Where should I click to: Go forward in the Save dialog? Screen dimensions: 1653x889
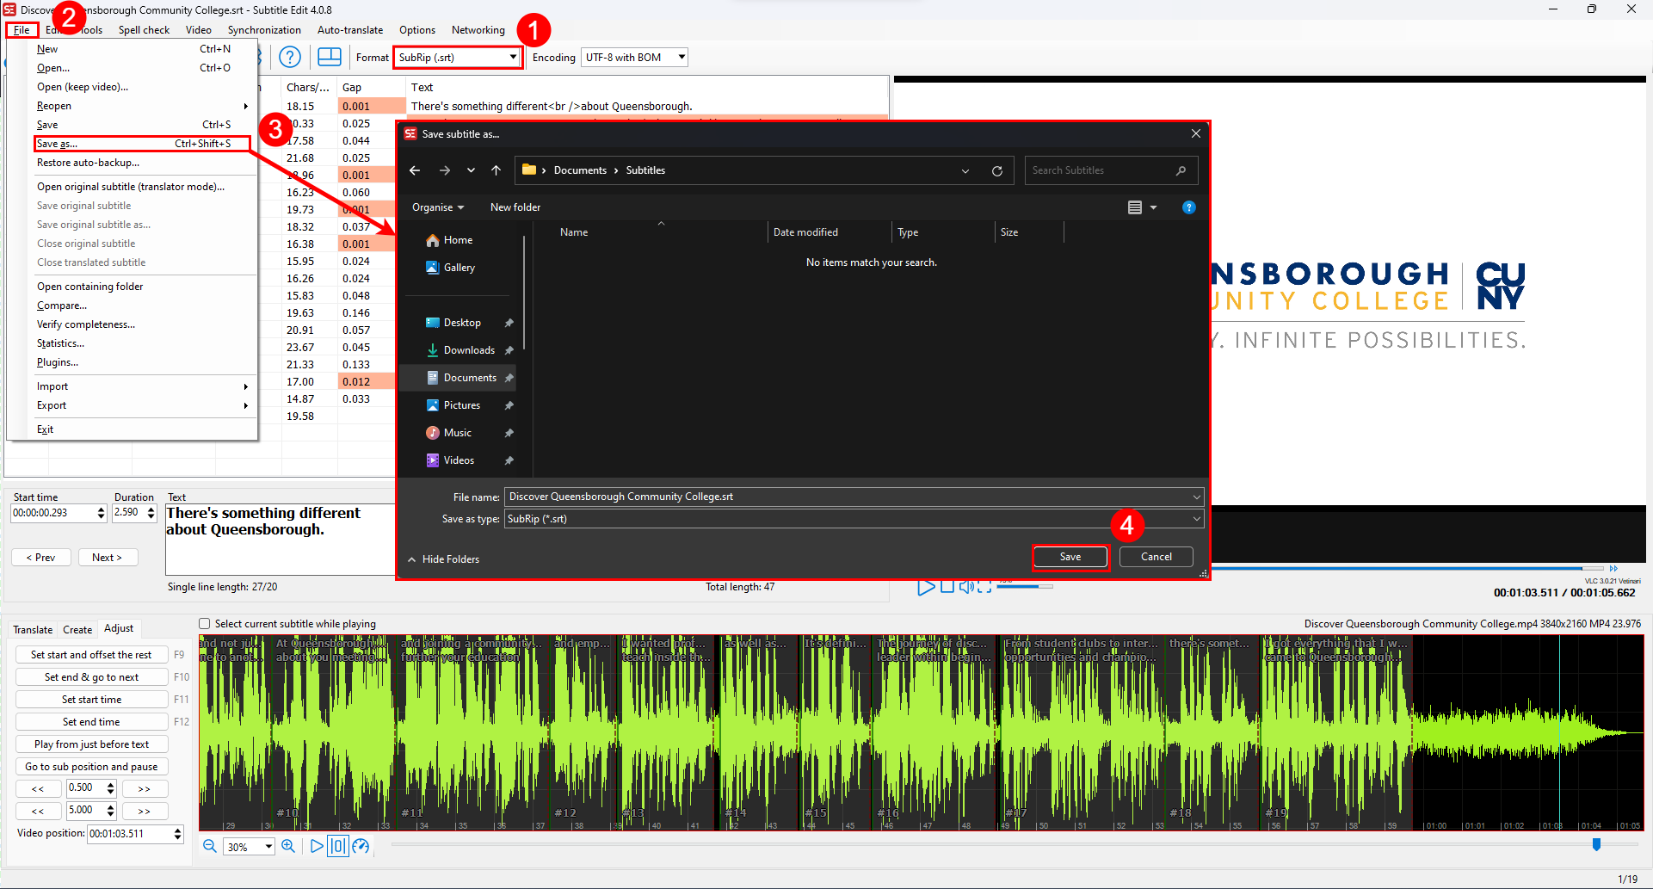click(444, 170)
